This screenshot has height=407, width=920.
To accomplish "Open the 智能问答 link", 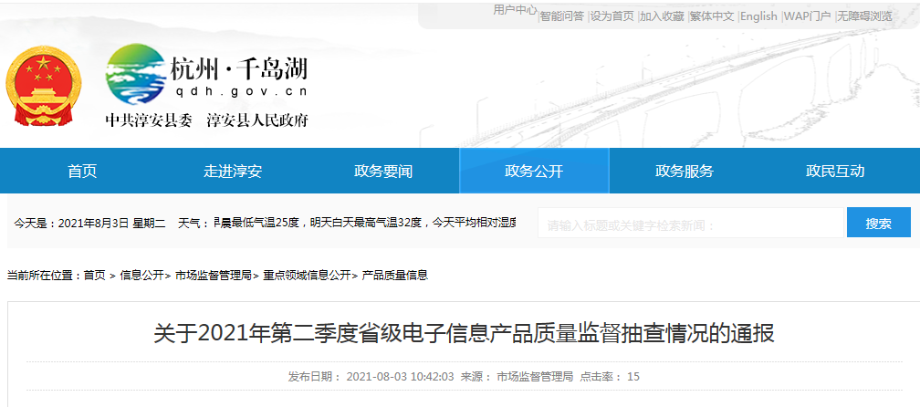I will pos(562,16).
